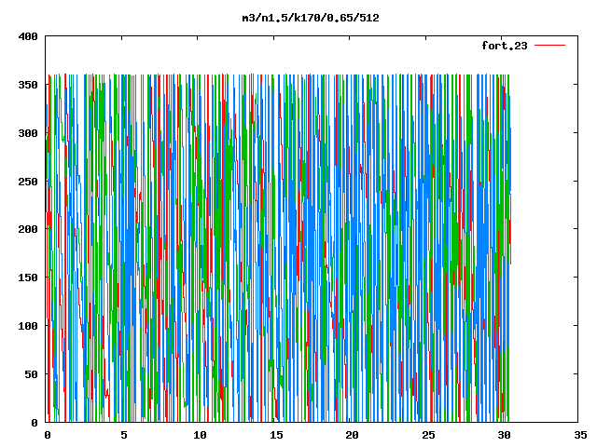The width and height of the screenshot is (597, 447).
Task: Click the red legend line sample
Action: (x=550, y=46)
